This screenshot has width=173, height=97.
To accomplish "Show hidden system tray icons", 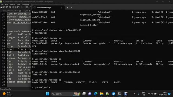I will click(x=134, y=94).
